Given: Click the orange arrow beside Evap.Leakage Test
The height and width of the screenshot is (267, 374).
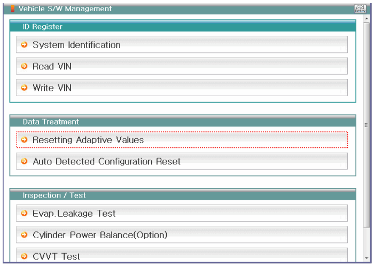Looking at the screenshot, I should 24,214.
